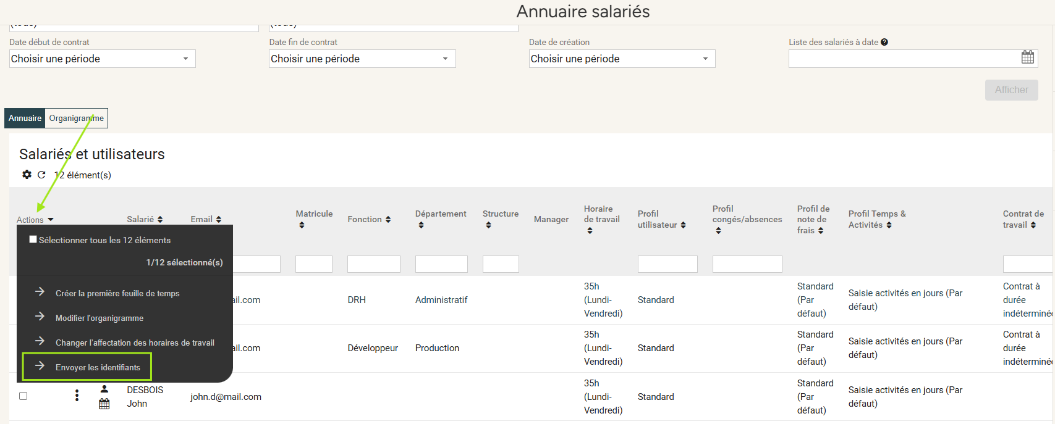Image resolution: width=1055 pixels, height=424 pixels.
Task: Select Modifier l'organigramme action
Action: 100,318
